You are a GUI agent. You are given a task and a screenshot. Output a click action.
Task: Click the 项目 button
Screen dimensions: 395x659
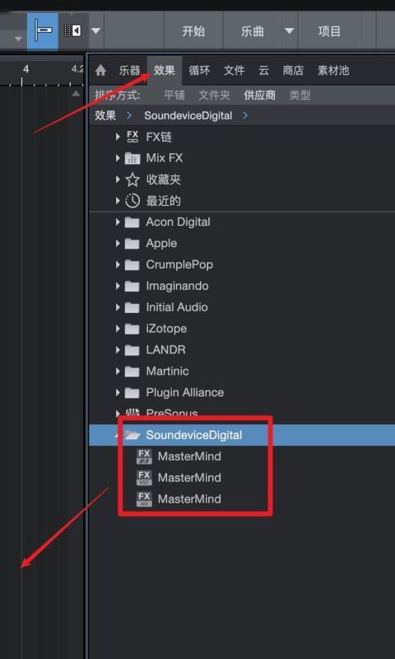click(329, 31)
